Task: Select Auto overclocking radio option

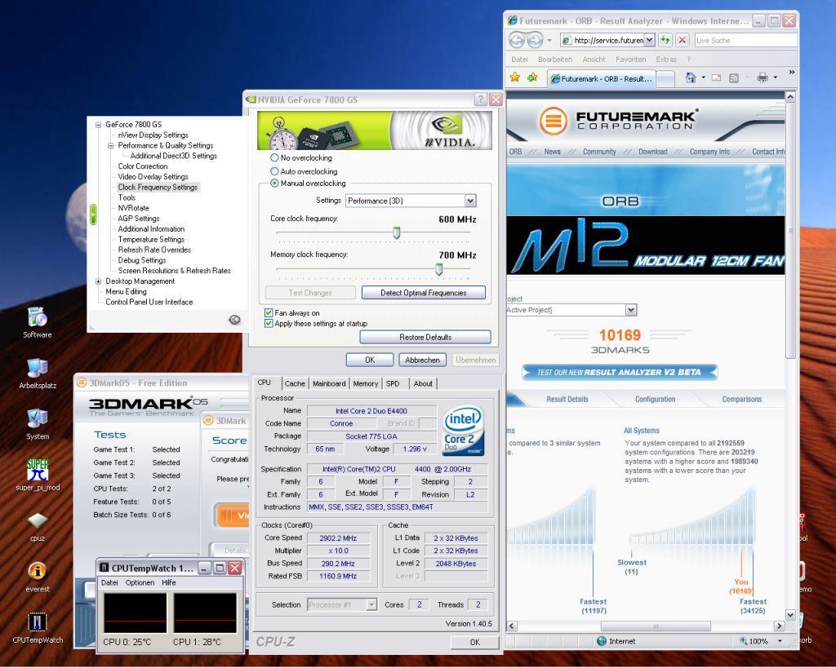Action: coord(274,171)
